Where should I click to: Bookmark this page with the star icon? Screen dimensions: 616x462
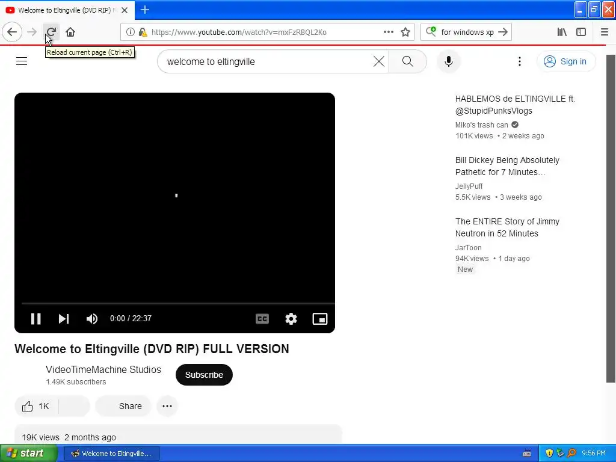click(405, 32)
